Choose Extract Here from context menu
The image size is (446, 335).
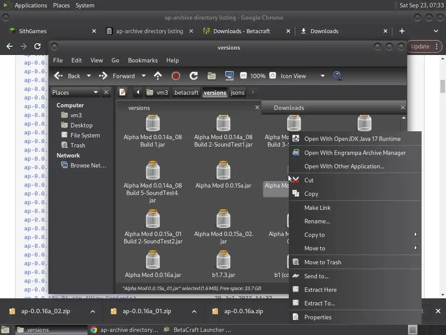point(355,290)
